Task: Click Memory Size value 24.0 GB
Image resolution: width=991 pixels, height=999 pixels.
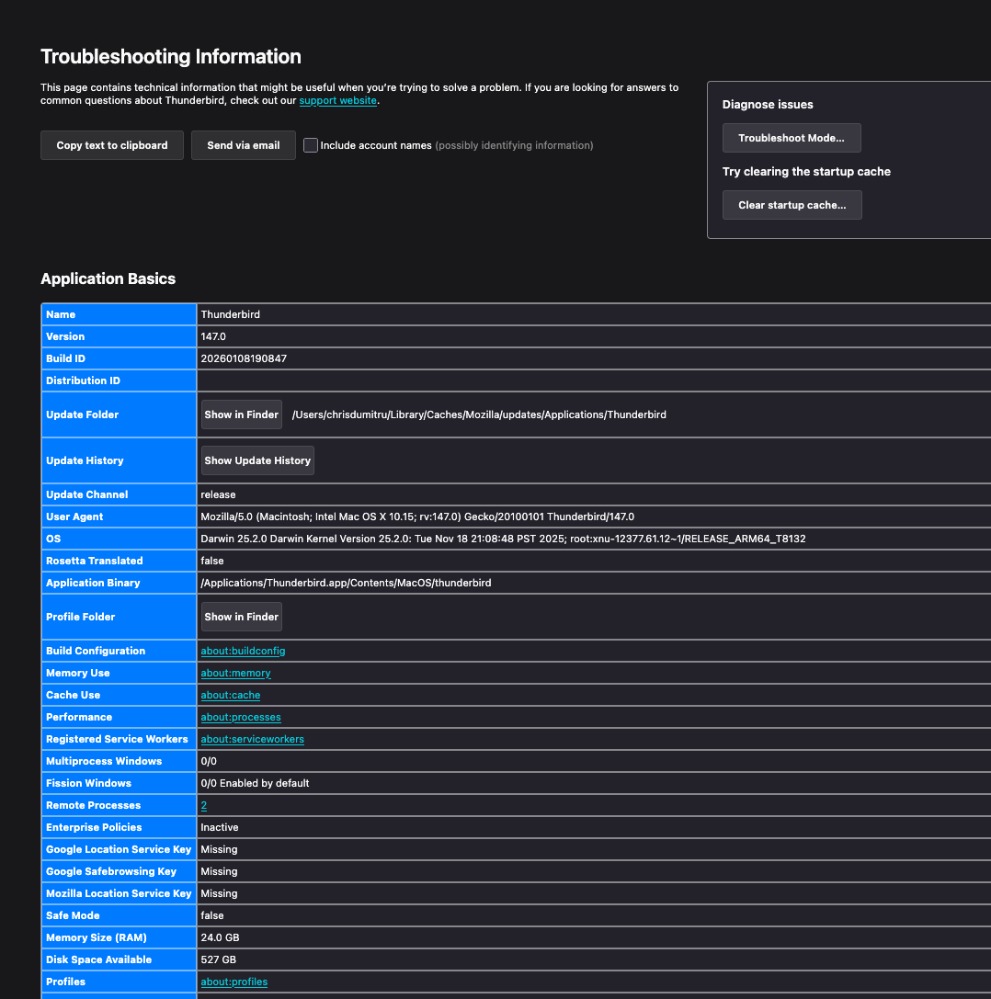Action: point(220,937)
